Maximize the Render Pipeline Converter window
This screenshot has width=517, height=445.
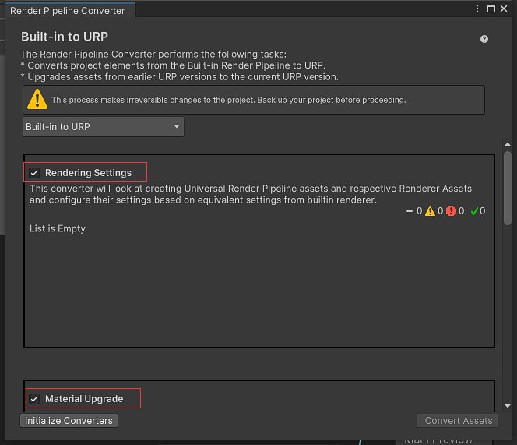[491, 9]
